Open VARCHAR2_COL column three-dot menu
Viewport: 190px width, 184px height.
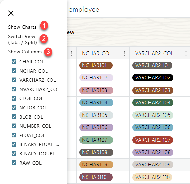click(x=186, y=53)
